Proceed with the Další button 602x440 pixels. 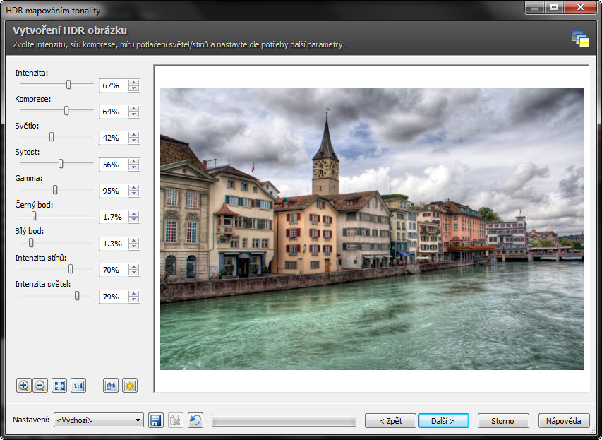click(x=443, y=421)
